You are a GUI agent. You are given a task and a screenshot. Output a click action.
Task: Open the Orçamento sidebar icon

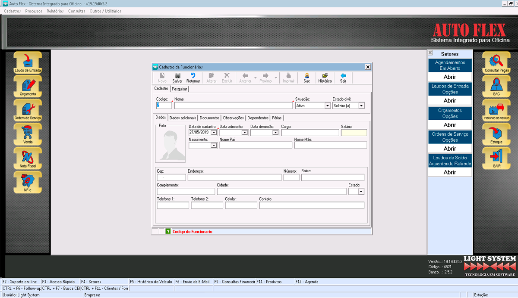pos(28,87)
